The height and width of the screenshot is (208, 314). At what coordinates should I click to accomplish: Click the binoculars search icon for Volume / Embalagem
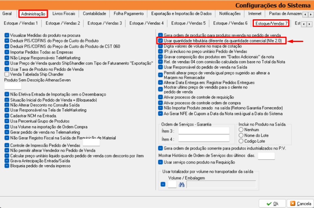click(182, 184)
